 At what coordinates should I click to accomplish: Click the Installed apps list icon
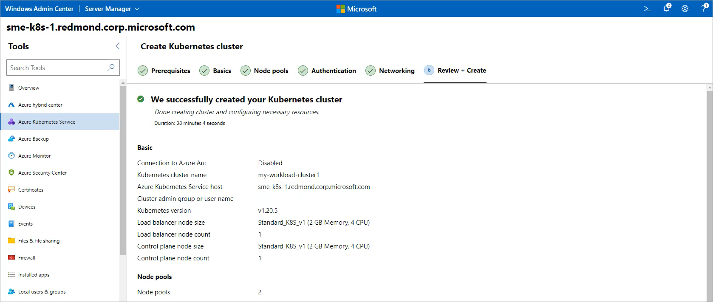coord(11,274)
